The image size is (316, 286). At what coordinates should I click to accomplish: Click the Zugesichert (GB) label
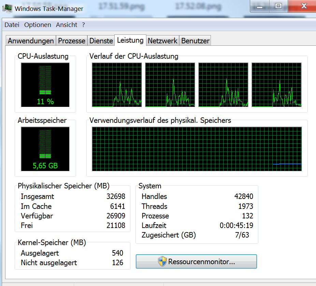(x=169, y=235)
